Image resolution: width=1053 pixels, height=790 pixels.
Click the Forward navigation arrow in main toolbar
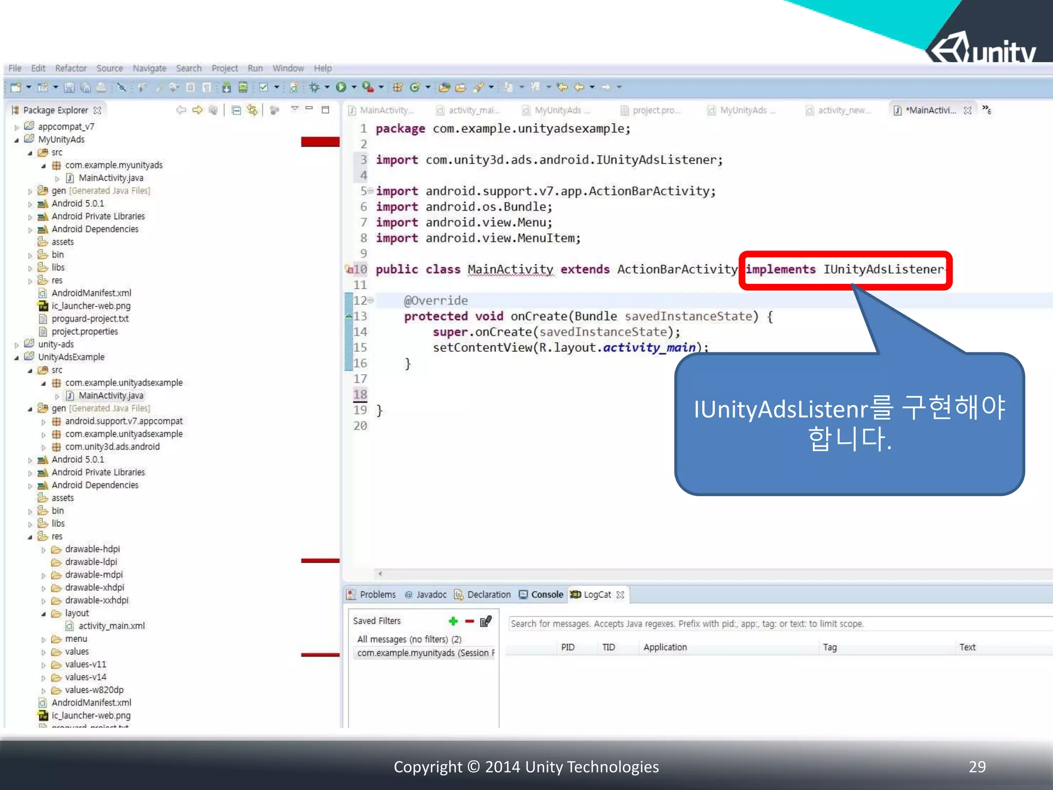pos(606,87)
